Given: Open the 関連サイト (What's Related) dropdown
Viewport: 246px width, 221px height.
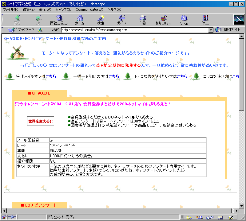Looking at the screenshot, I should tap(228, 30).
